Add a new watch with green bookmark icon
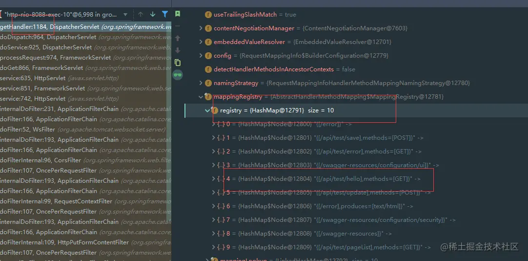The width and height of the screenshot is (528, 261). 178,14
